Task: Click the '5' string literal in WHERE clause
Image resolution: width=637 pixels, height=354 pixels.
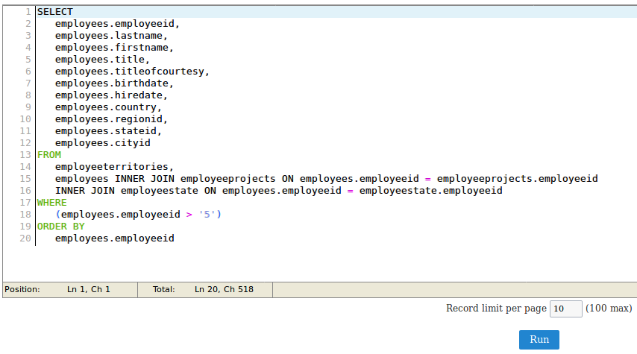Action: coord(207,215)
